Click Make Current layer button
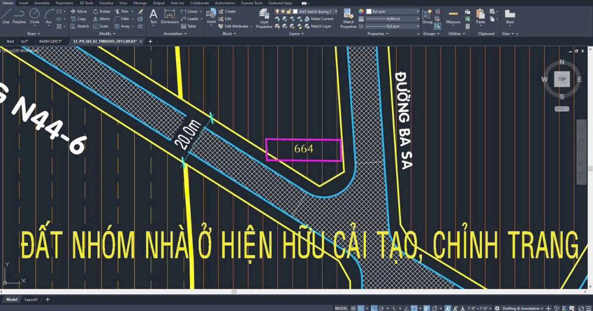Screen dimensions: 593x311 [x=321, y=19]
